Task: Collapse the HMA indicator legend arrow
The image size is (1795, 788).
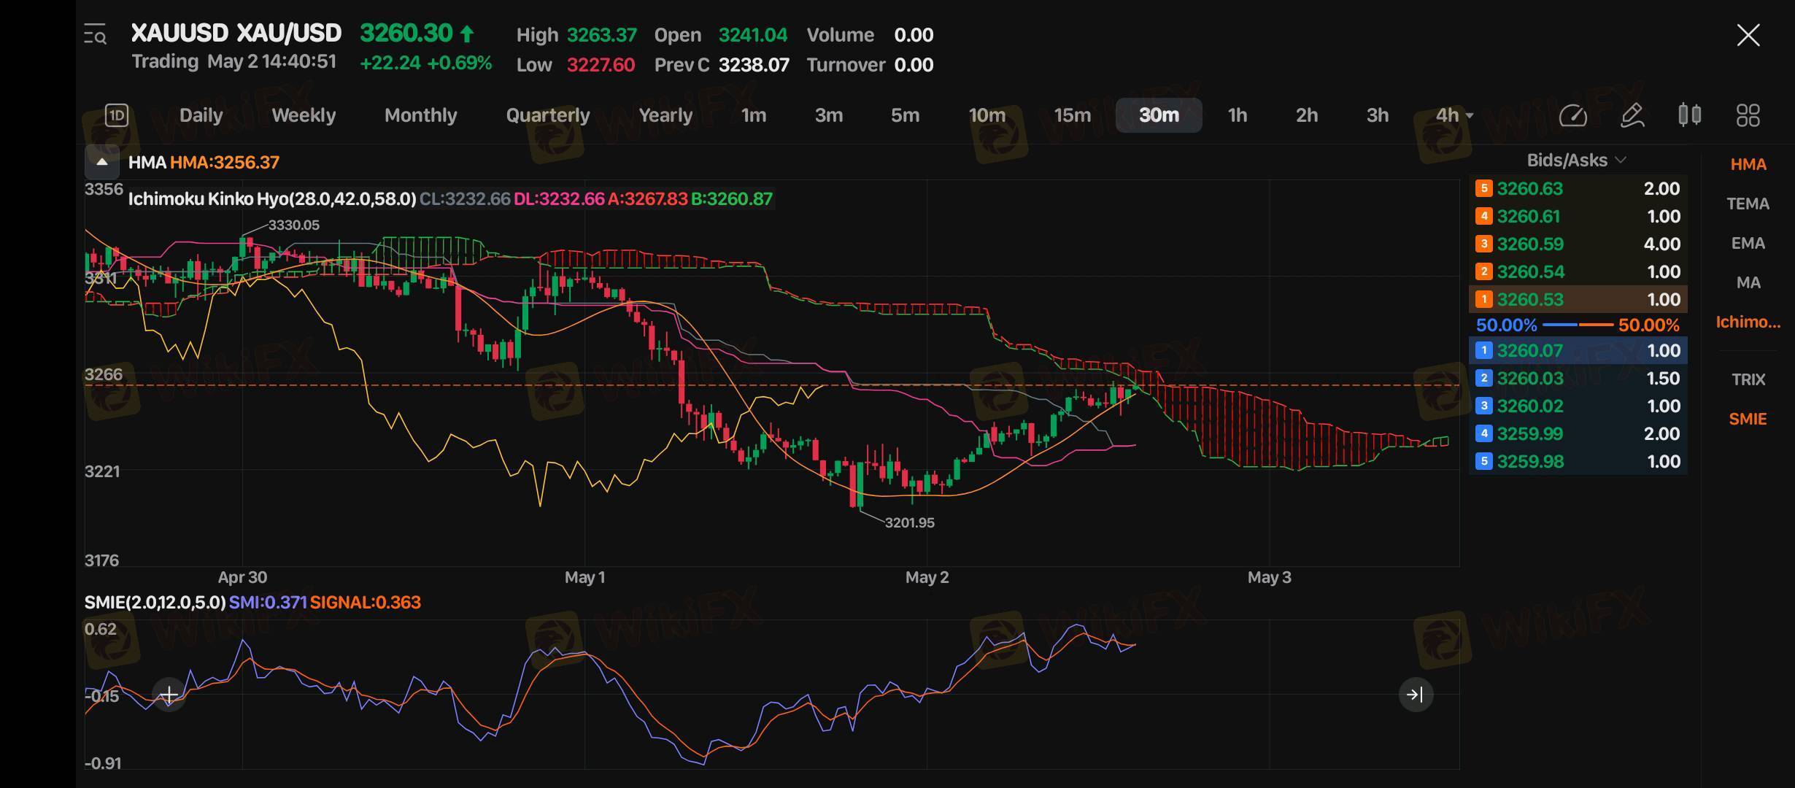Action: [102, 162]
